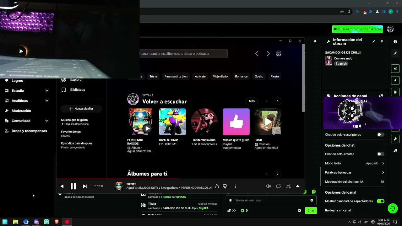The width and height of the screenshot is (402, 226).
Task: Open Logros in the dashboard sidebar
Action: pyautogui.click(x=17, y=81)
